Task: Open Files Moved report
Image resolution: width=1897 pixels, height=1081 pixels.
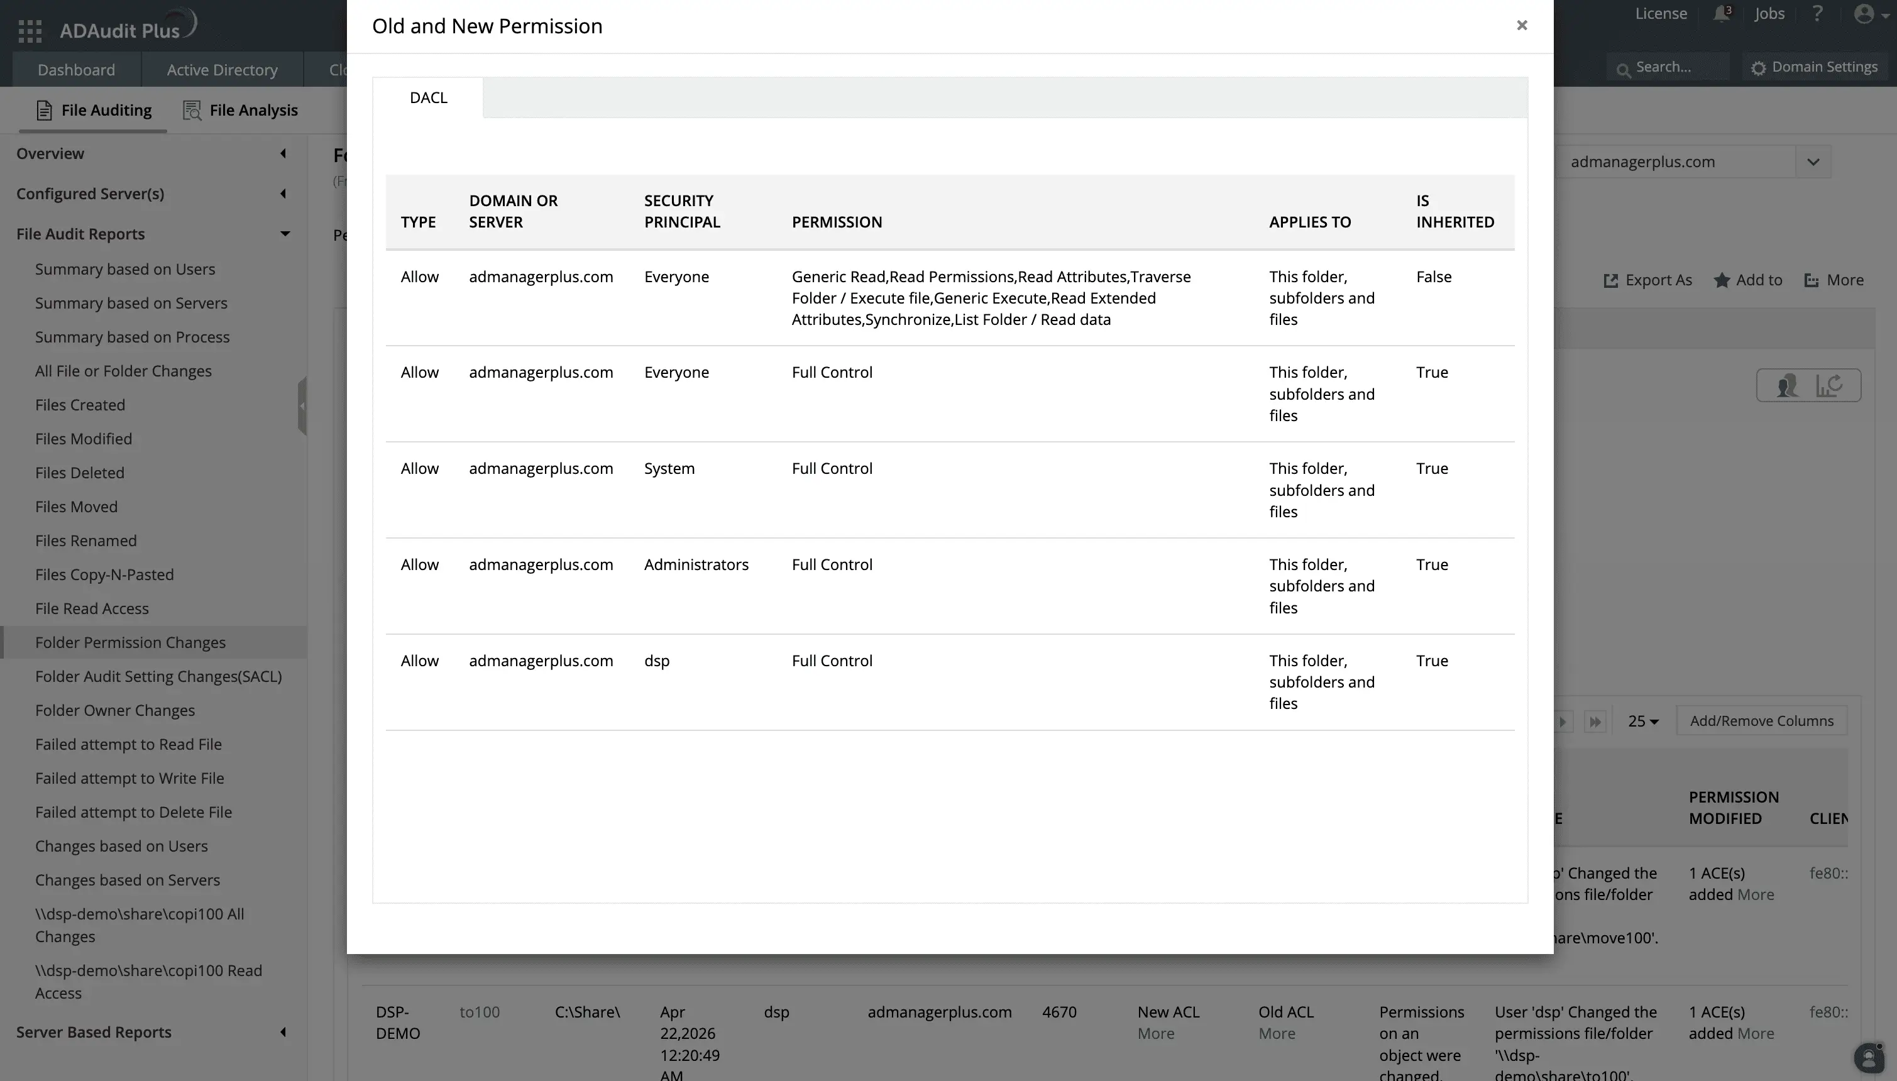Action: pos(77,507)
